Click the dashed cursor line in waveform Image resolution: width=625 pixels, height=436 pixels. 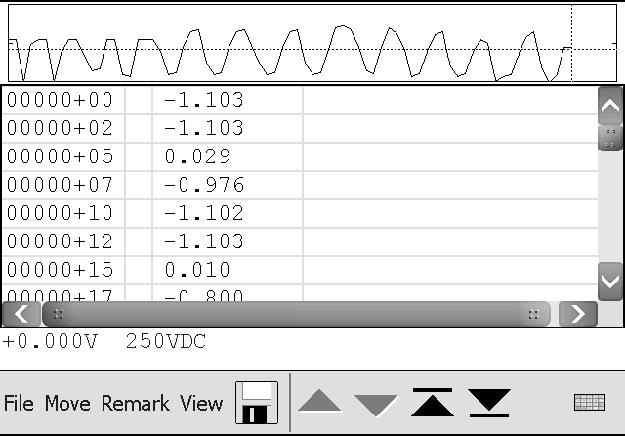coord(570,44)
